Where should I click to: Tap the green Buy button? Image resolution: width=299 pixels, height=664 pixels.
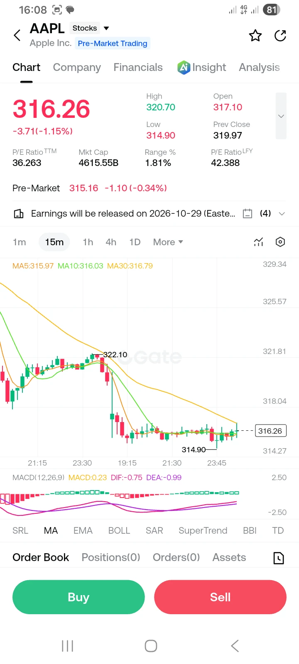tap(78, 597)
